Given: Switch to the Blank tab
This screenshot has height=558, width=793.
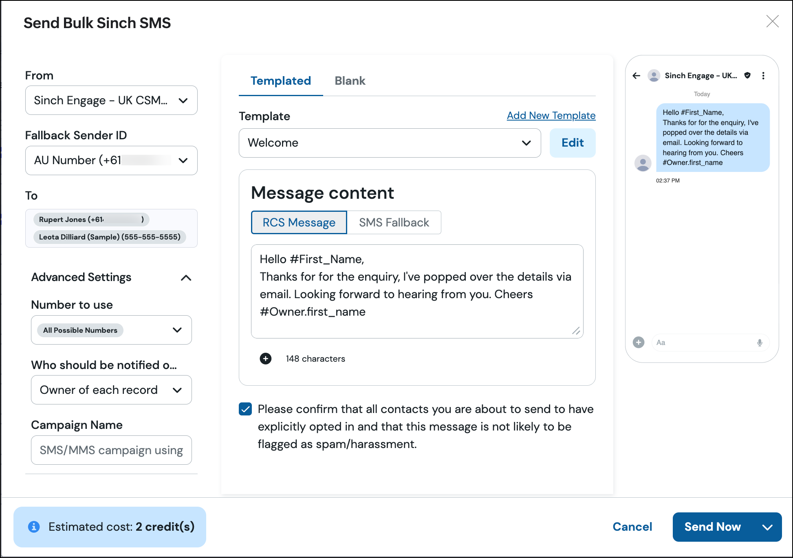Looking at the screenshot, I should coord(350,81).
